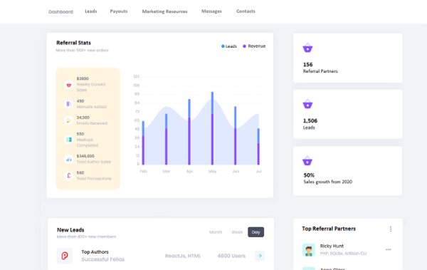Click the Top Authors P logo

65,256
